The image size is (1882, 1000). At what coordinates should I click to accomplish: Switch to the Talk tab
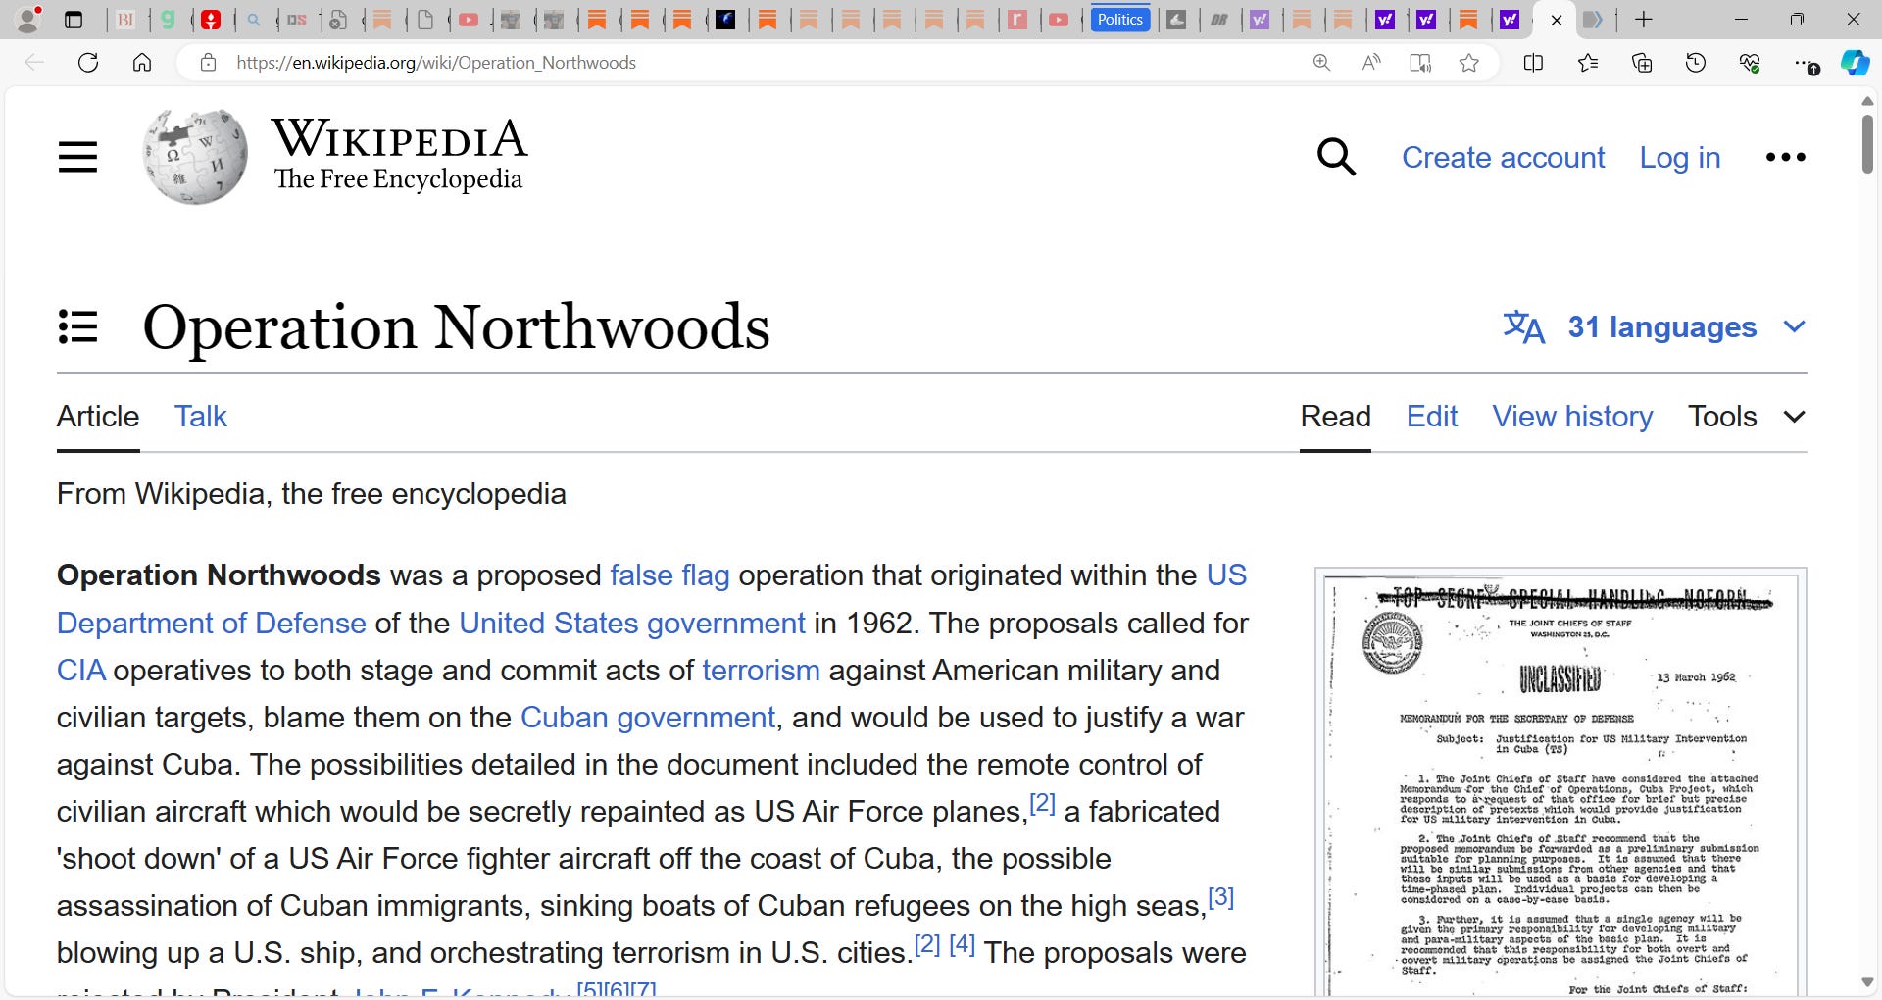tap(201, 417)
